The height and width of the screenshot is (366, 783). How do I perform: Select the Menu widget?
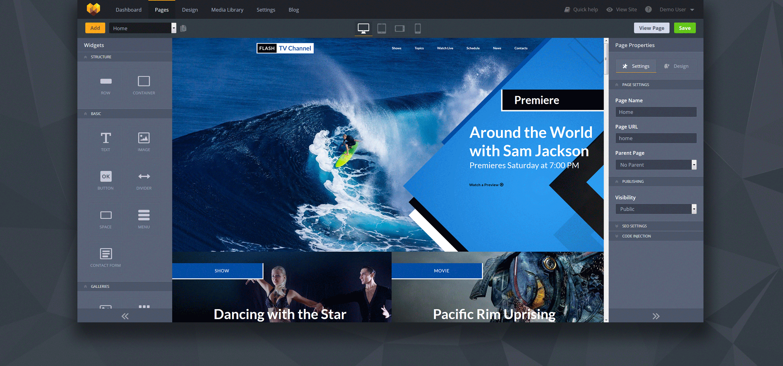click(144, 219)
